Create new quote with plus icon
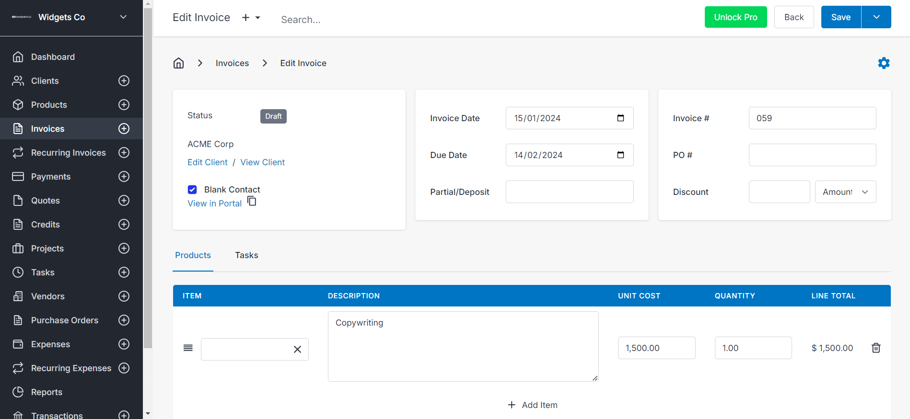 124,201
